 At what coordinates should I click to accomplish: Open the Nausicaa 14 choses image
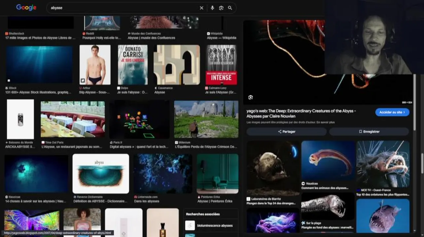point(36,173)
